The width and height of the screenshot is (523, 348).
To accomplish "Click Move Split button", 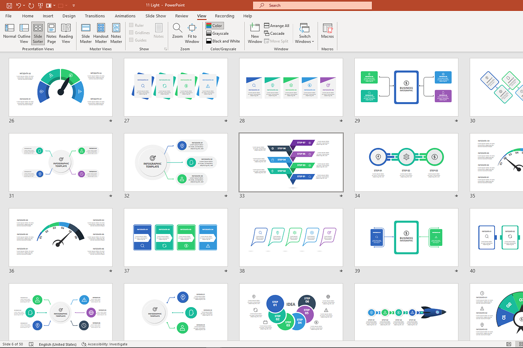I will 276,41.
